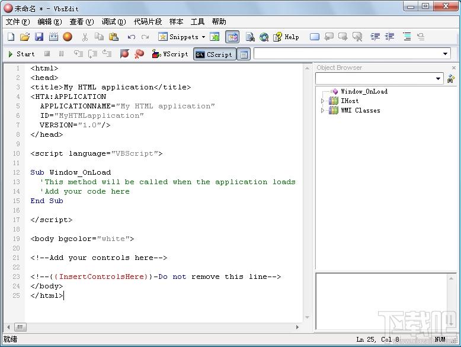Start running the script

[21, 54]
